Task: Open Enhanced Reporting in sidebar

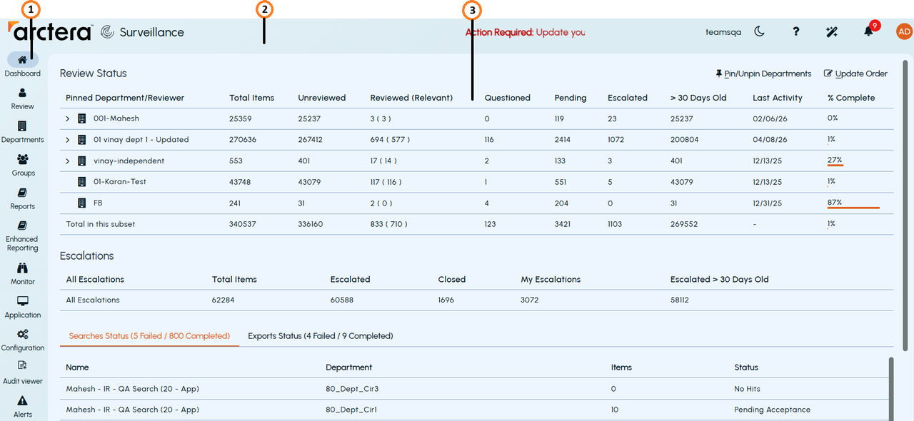Action: click(22, 236)
